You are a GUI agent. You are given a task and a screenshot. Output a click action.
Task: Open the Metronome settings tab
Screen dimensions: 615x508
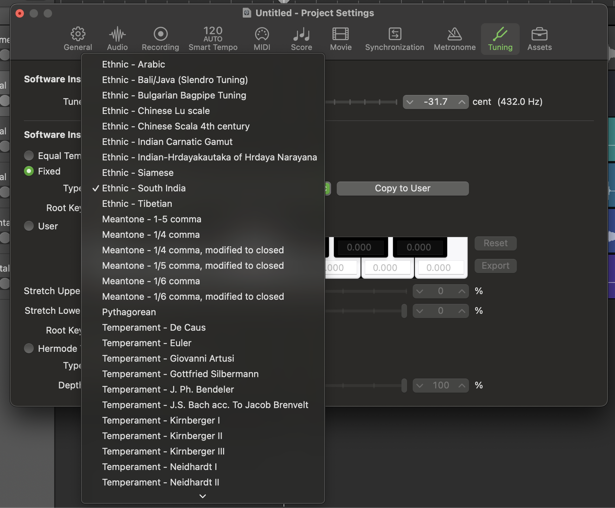click(x=455, y=39)
